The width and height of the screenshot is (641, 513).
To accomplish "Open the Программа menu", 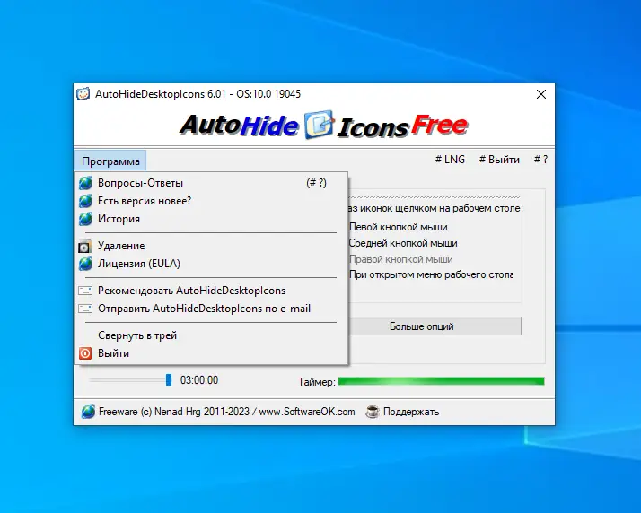I will [x=110, y=161].
